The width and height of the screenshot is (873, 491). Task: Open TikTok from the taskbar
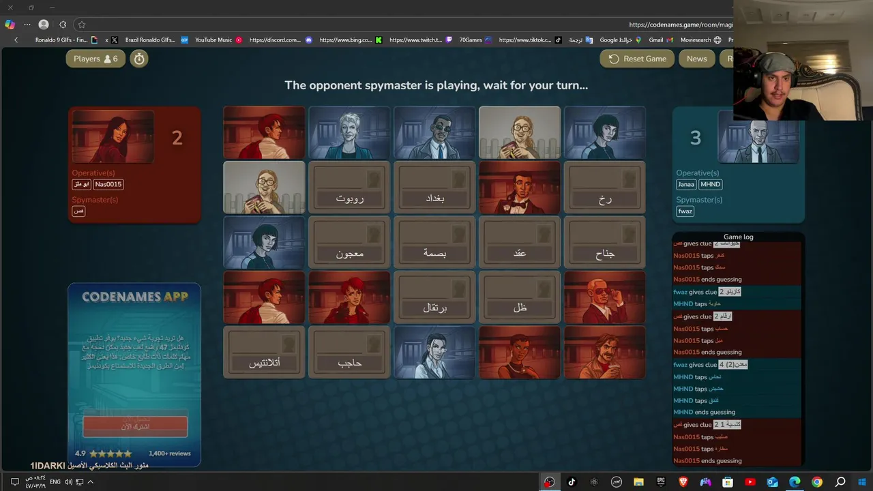(572, 482)
